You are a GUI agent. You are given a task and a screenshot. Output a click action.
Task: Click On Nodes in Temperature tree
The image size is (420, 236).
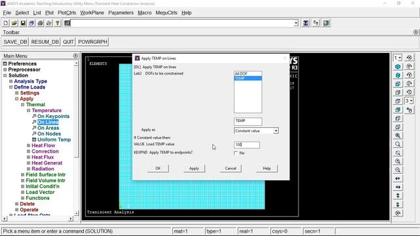49,134
